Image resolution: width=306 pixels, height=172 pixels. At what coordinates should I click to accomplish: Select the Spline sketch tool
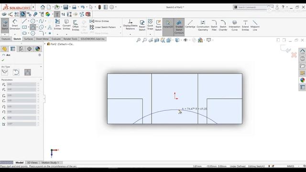41,21
